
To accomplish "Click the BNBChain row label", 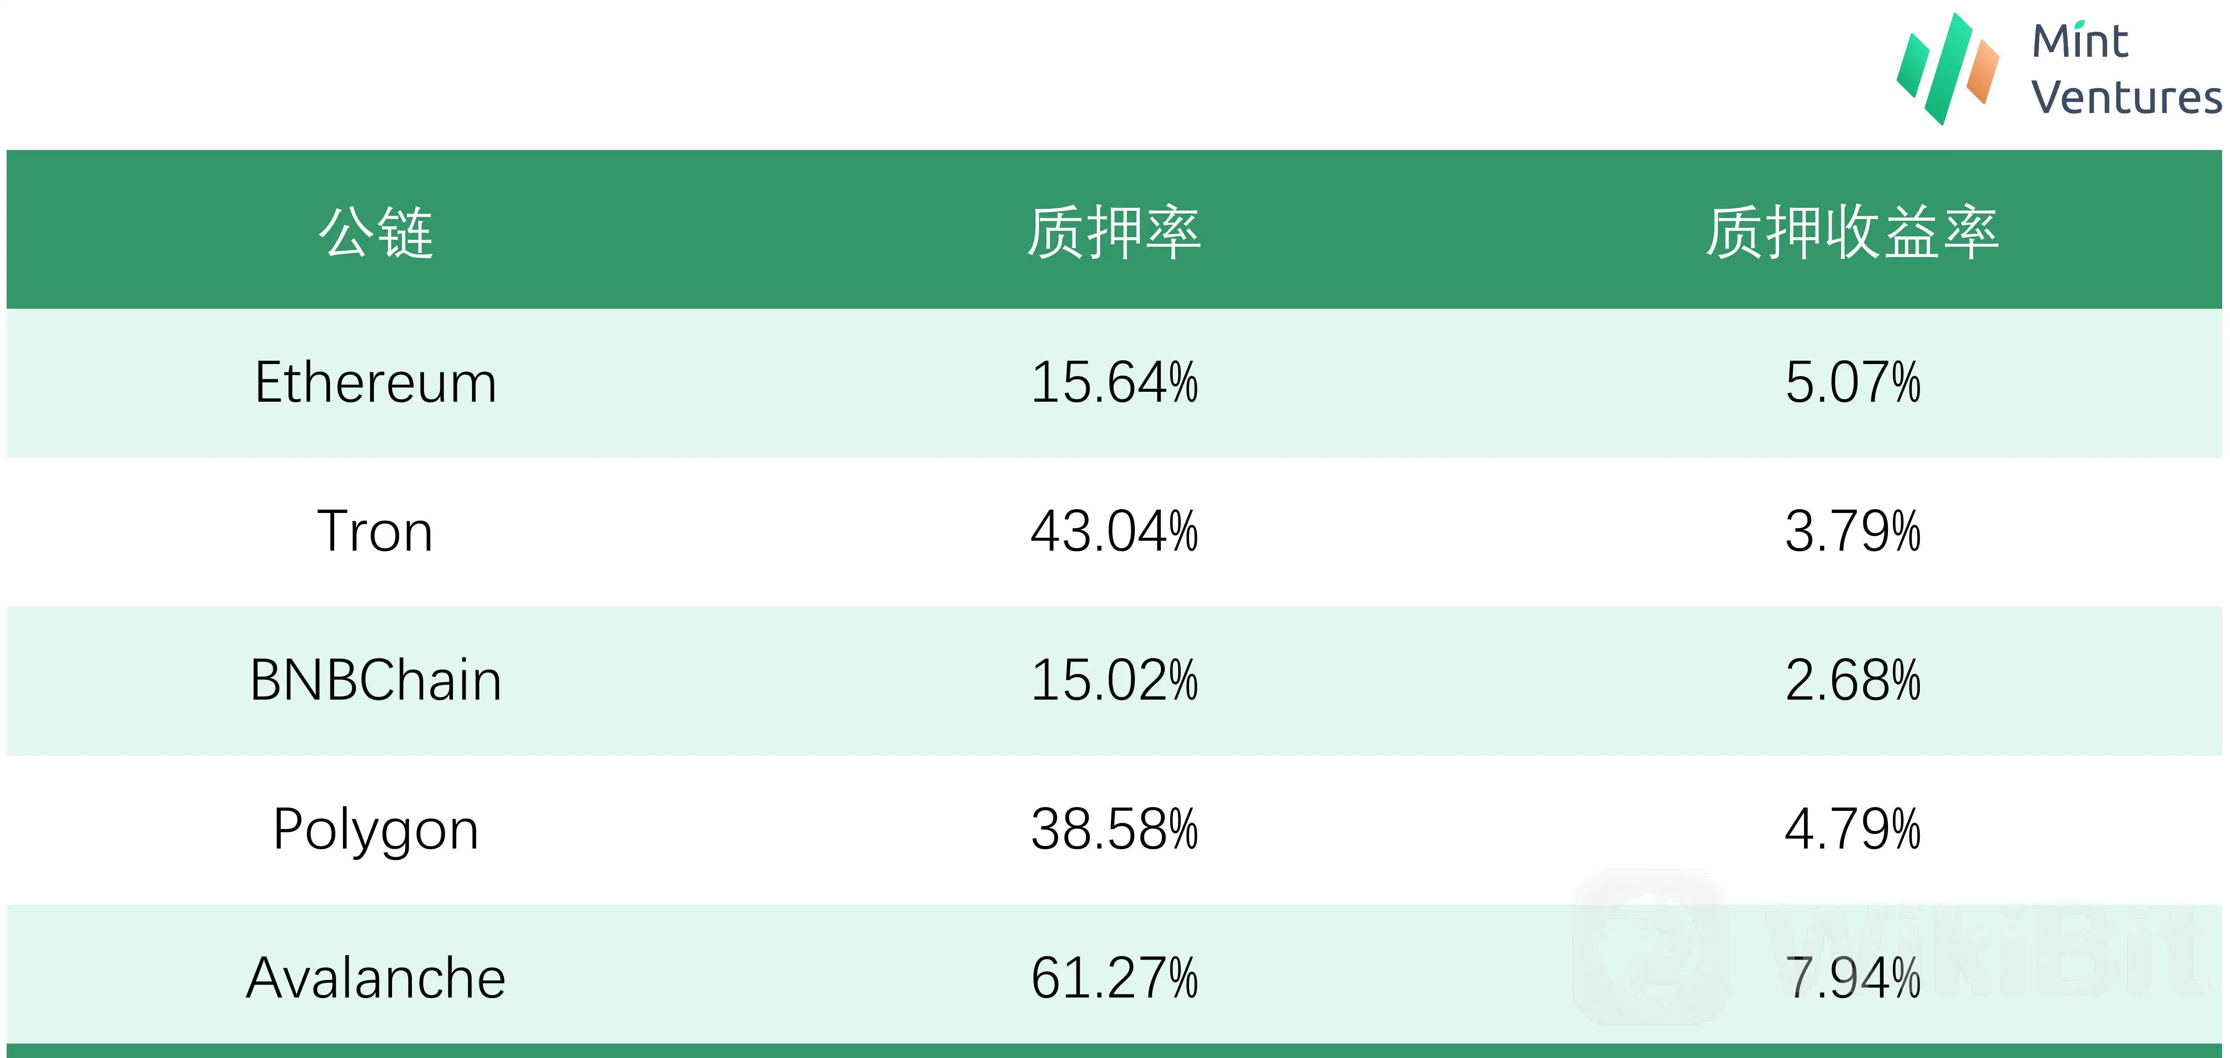I will 376,680.
